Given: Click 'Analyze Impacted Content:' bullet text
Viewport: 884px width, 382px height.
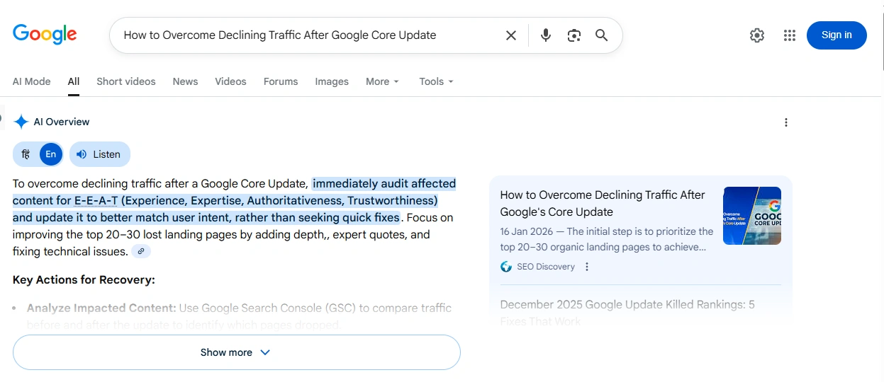Looking at the screenshot, I should (x=101, y=308).
